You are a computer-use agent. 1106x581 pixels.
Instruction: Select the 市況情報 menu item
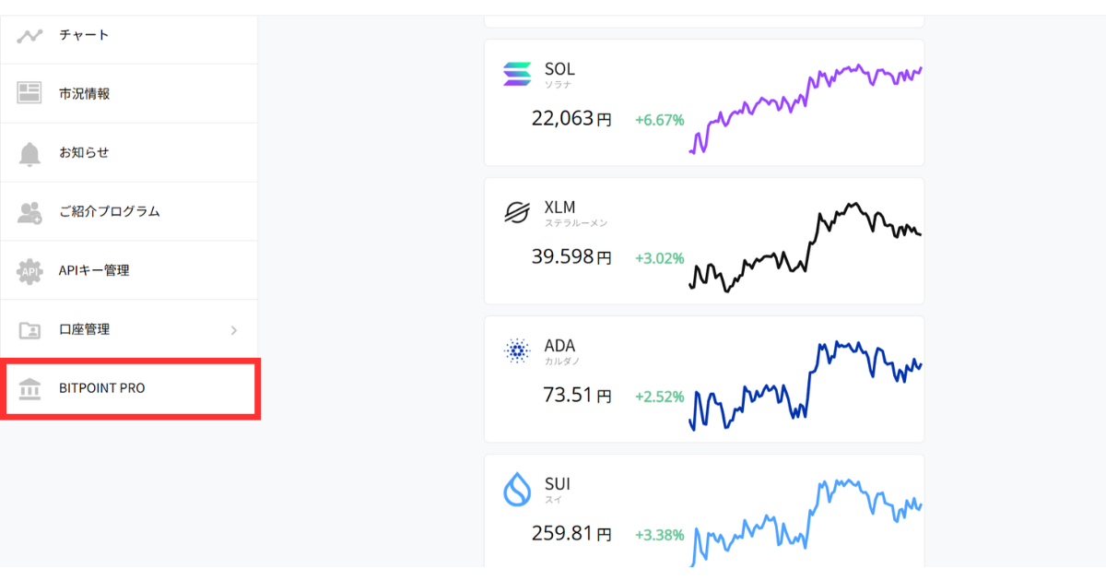(x=84, y=93)
